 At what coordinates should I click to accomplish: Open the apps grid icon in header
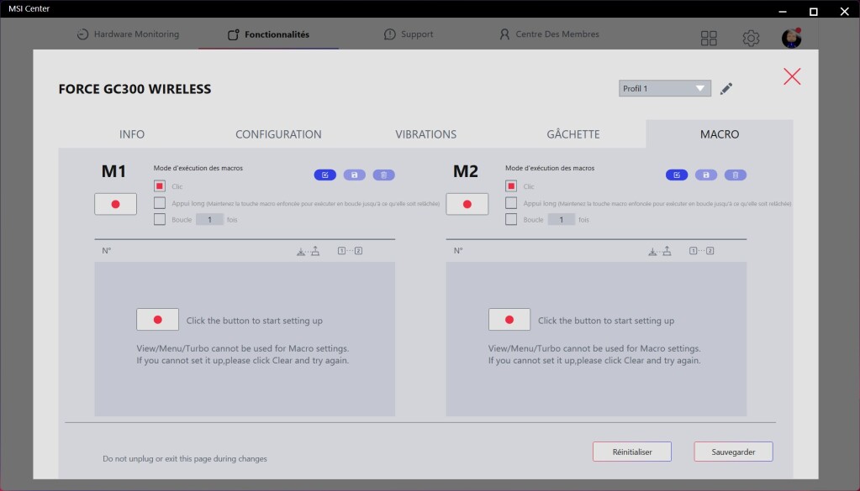(x=709, y=39)
